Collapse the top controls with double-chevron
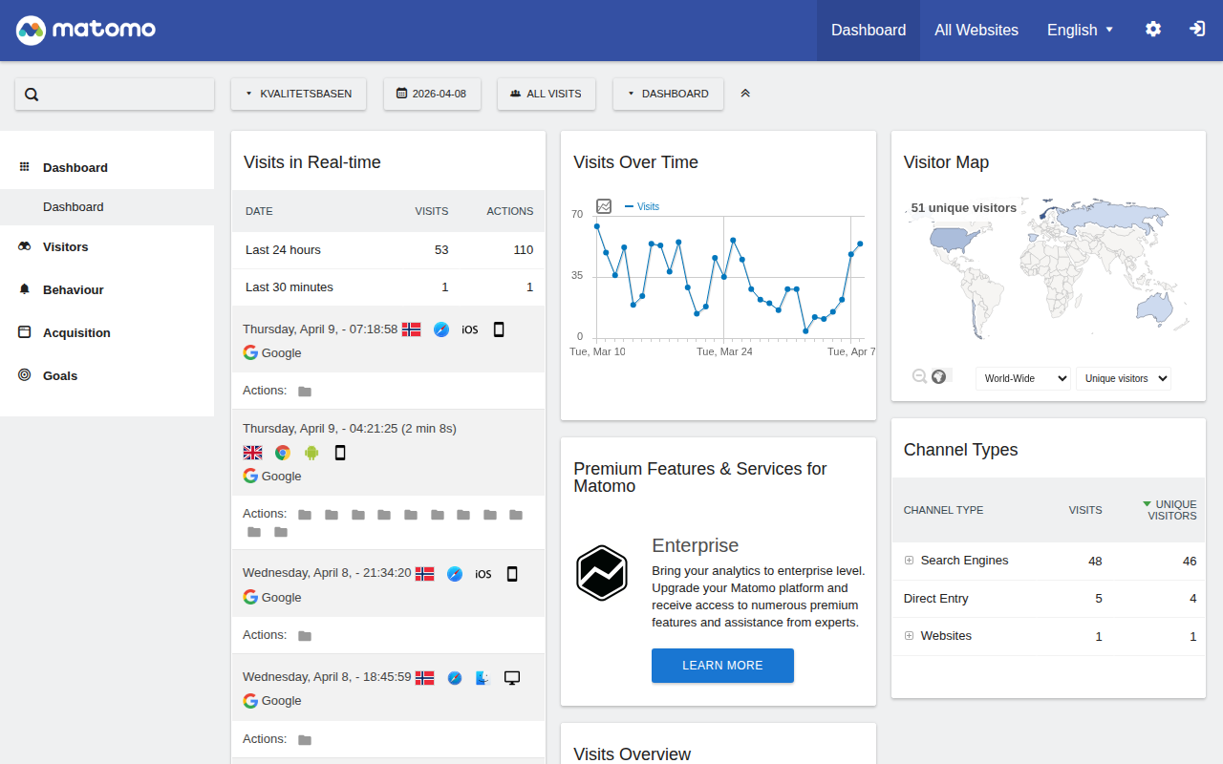 [x=745, y=94]
